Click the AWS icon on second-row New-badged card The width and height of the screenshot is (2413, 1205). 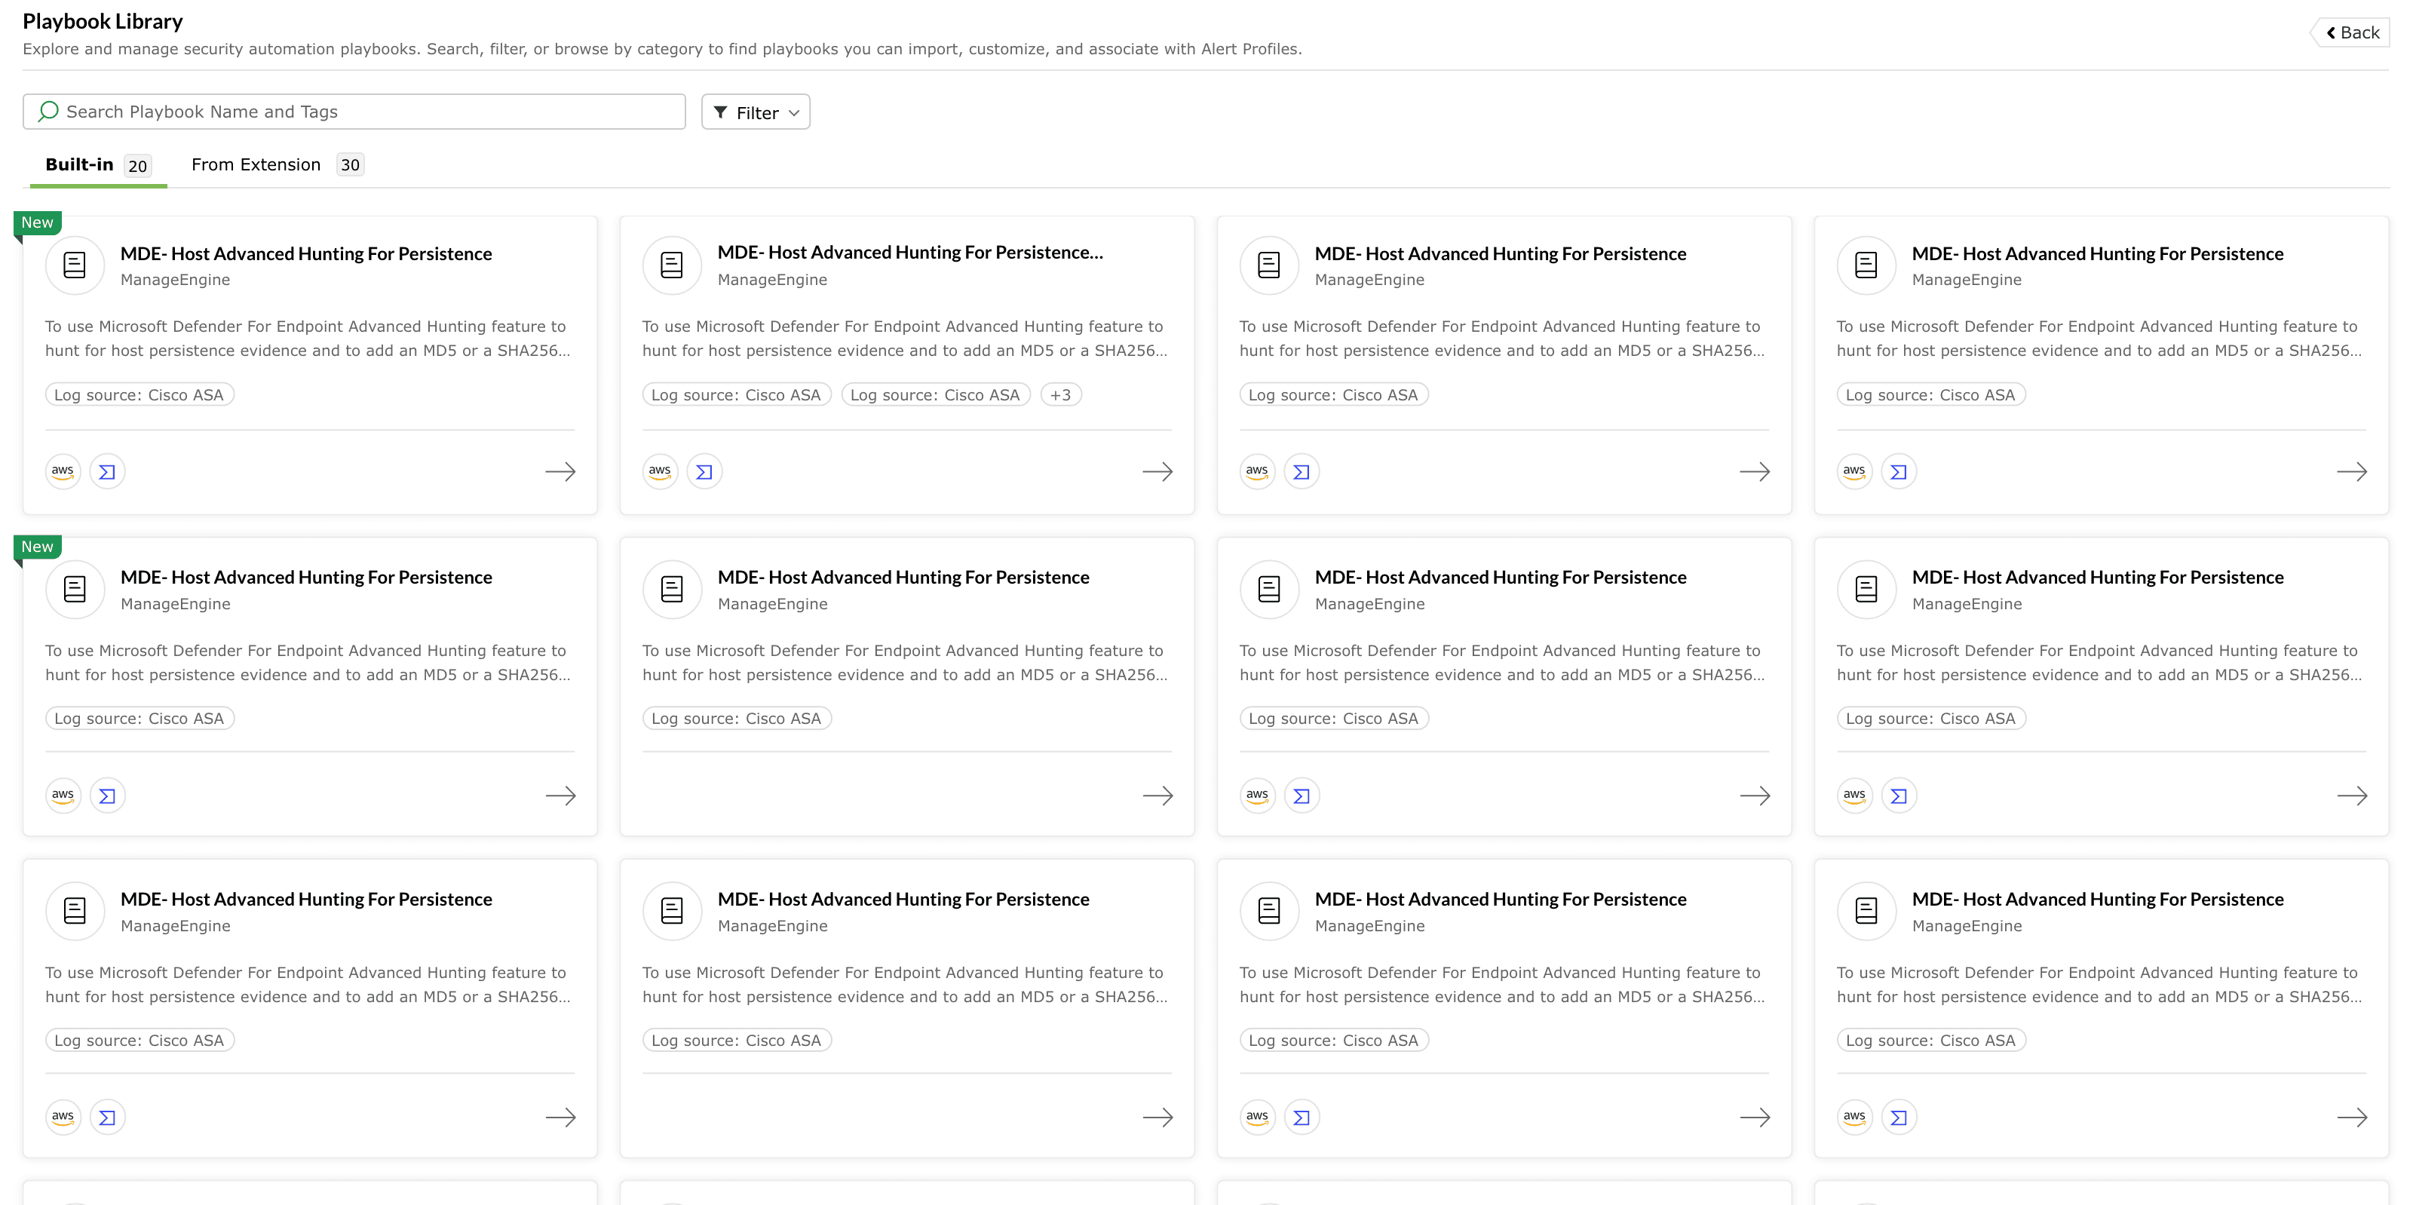pyautogui.click(x=63, y=796)
